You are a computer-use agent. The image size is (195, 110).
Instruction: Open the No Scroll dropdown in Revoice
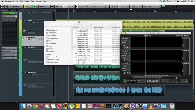coord(165,82)
